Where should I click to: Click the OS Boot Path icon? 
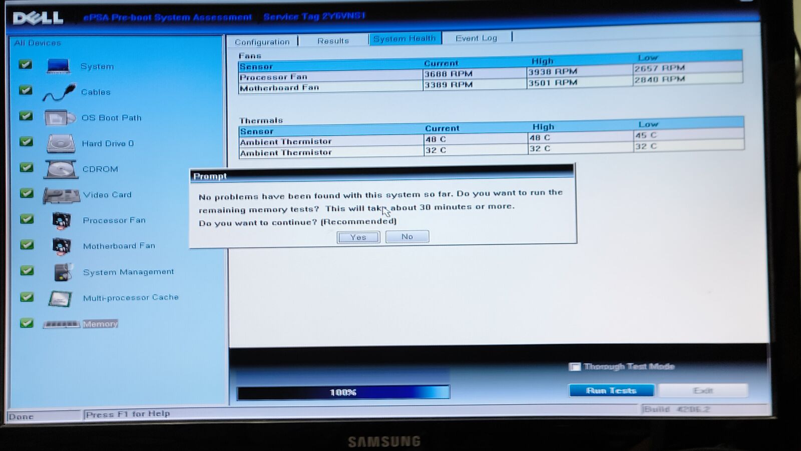coord(59,118)
